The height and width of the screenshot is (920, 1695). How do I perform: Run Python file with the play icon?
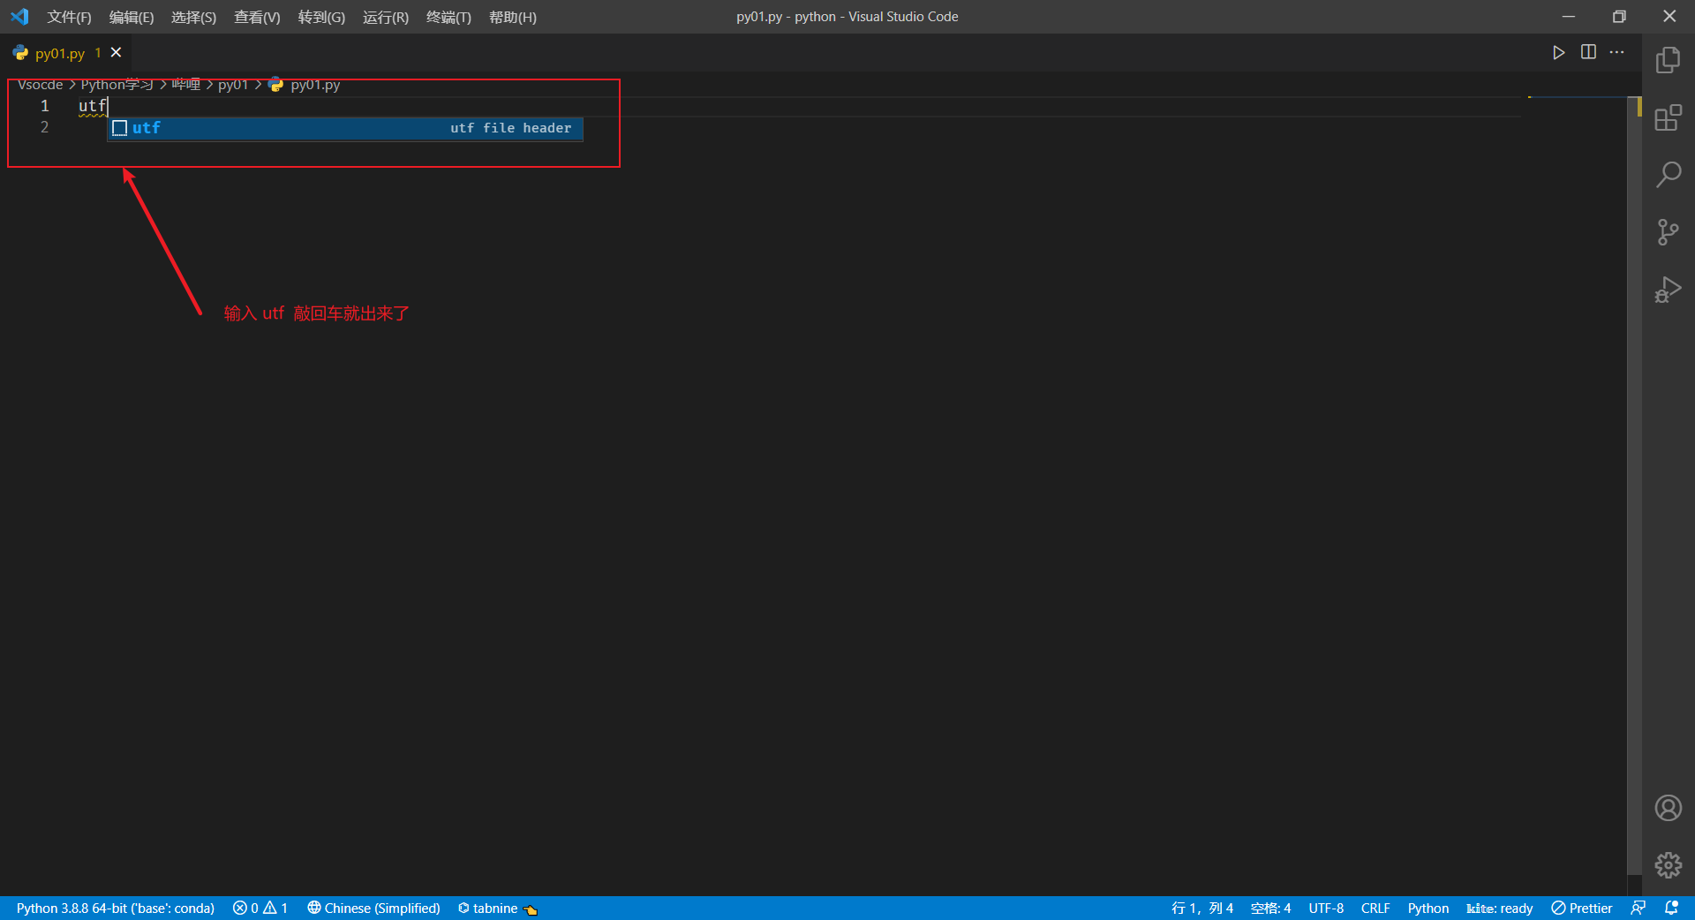point(1558,53)
